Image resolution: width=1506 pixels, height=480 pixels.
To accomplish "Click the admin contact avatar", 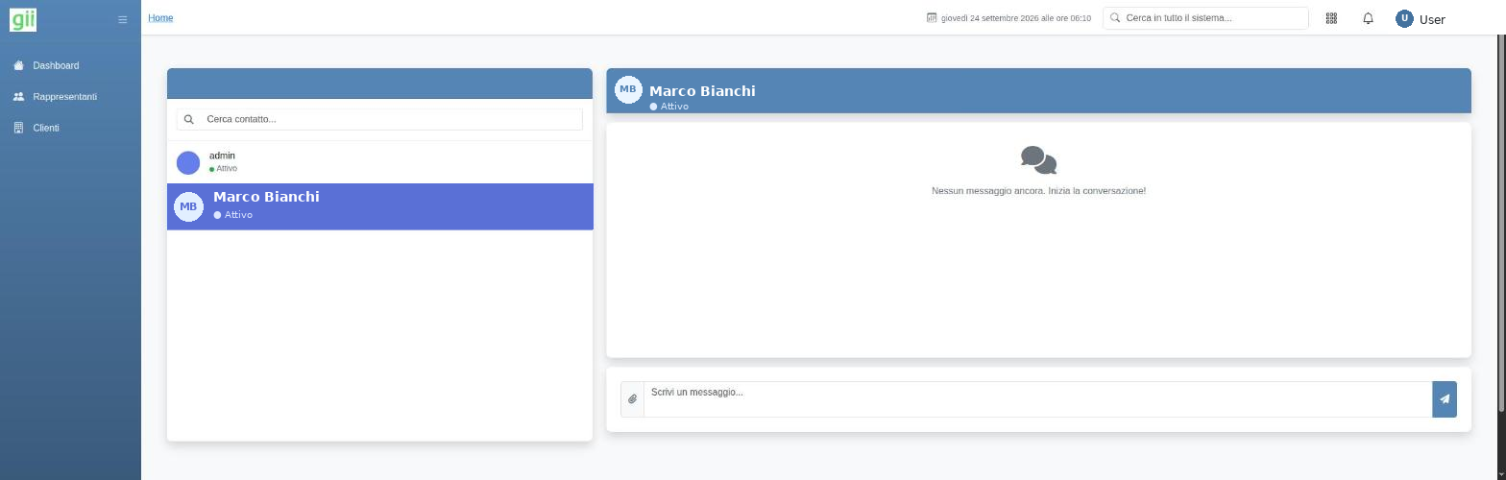I will tap(188, 162).
